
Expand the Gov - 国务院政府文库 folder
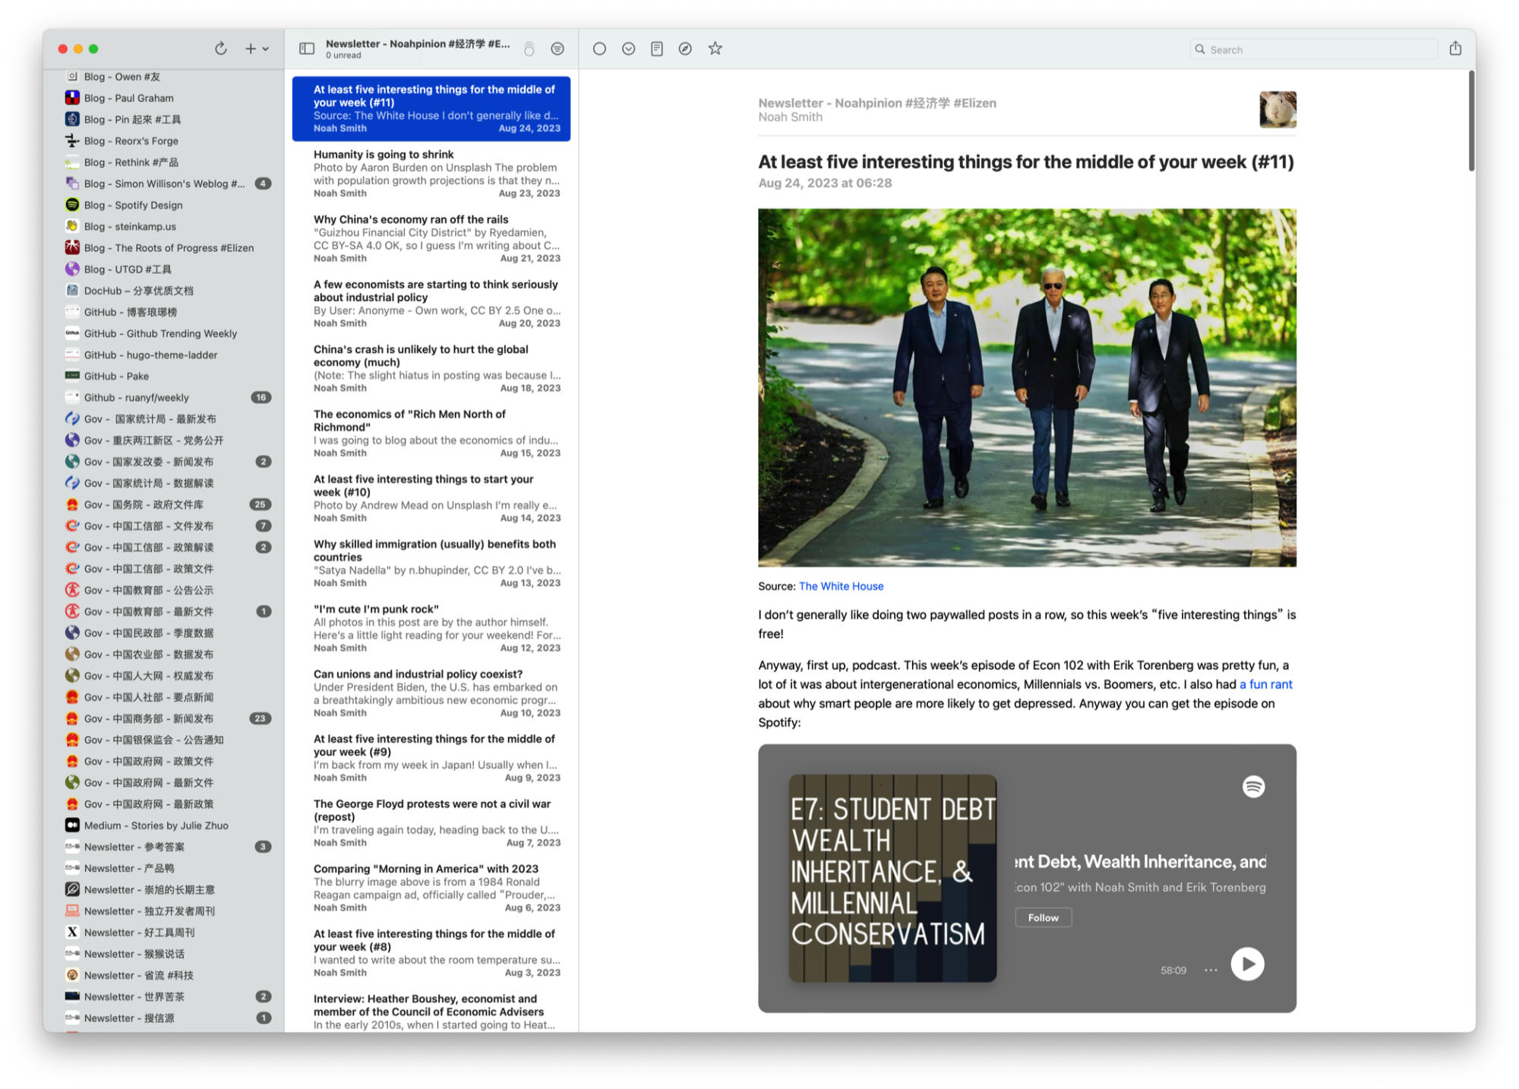149,503
